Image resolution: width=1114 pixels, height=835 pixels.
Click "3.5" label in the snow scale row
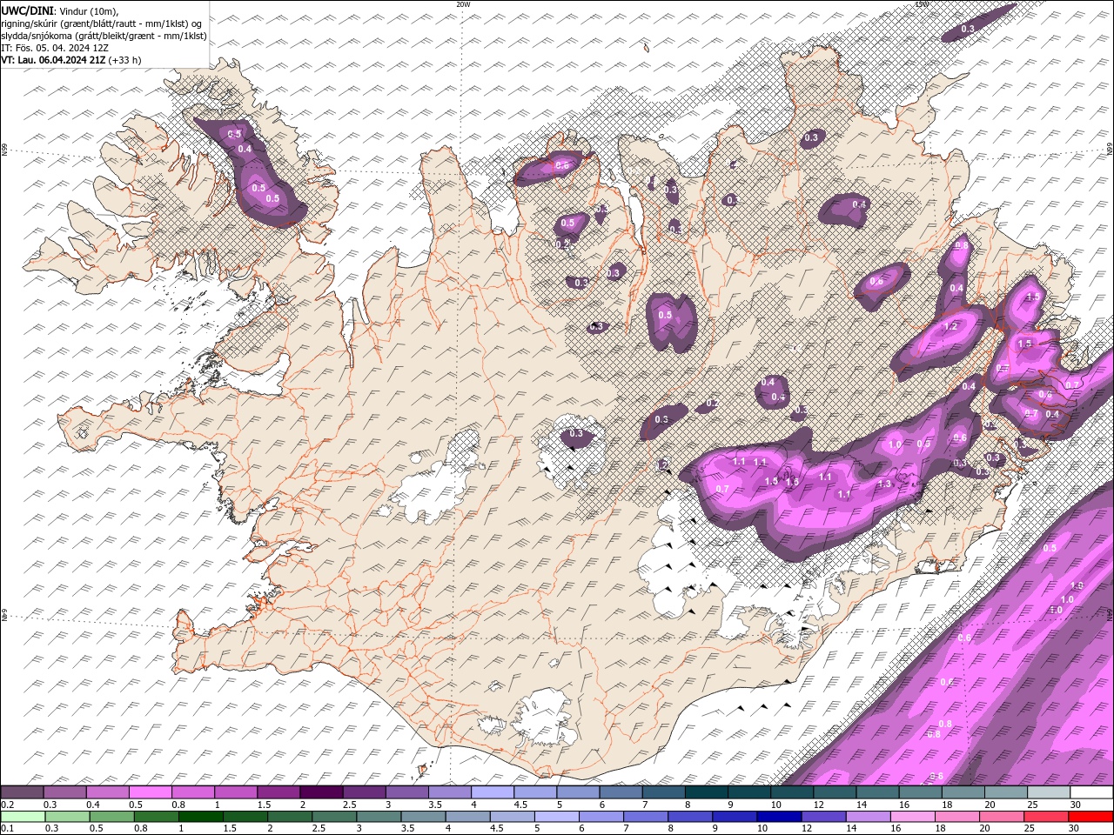click(435, 805)
